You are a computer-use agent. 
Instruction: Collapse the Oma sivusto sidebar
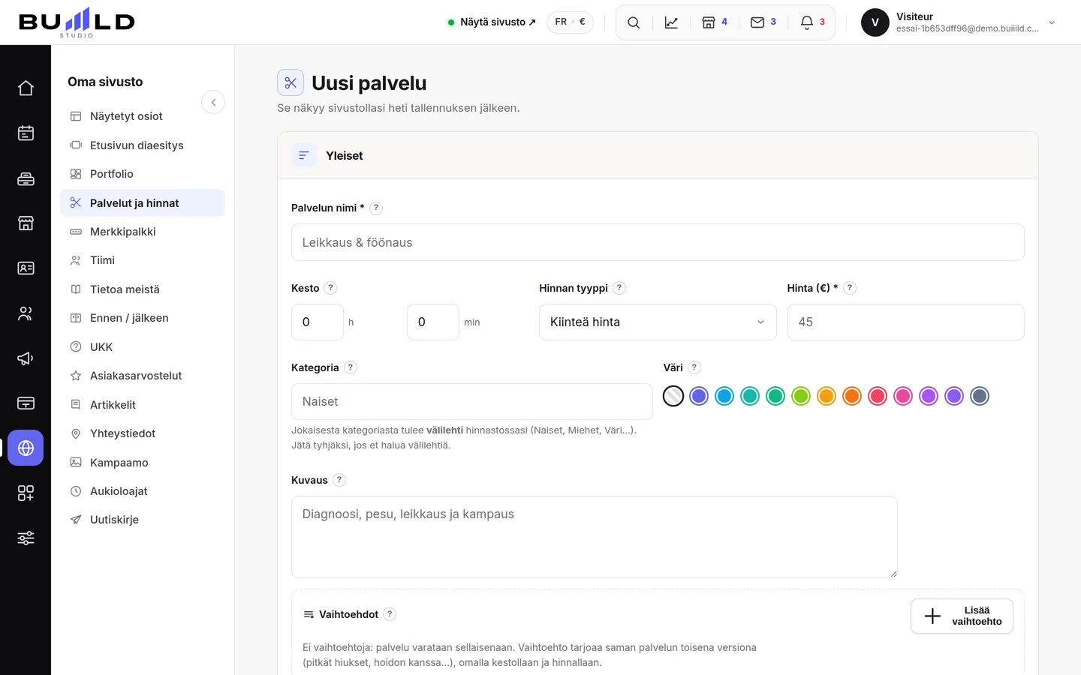point(213,103)
